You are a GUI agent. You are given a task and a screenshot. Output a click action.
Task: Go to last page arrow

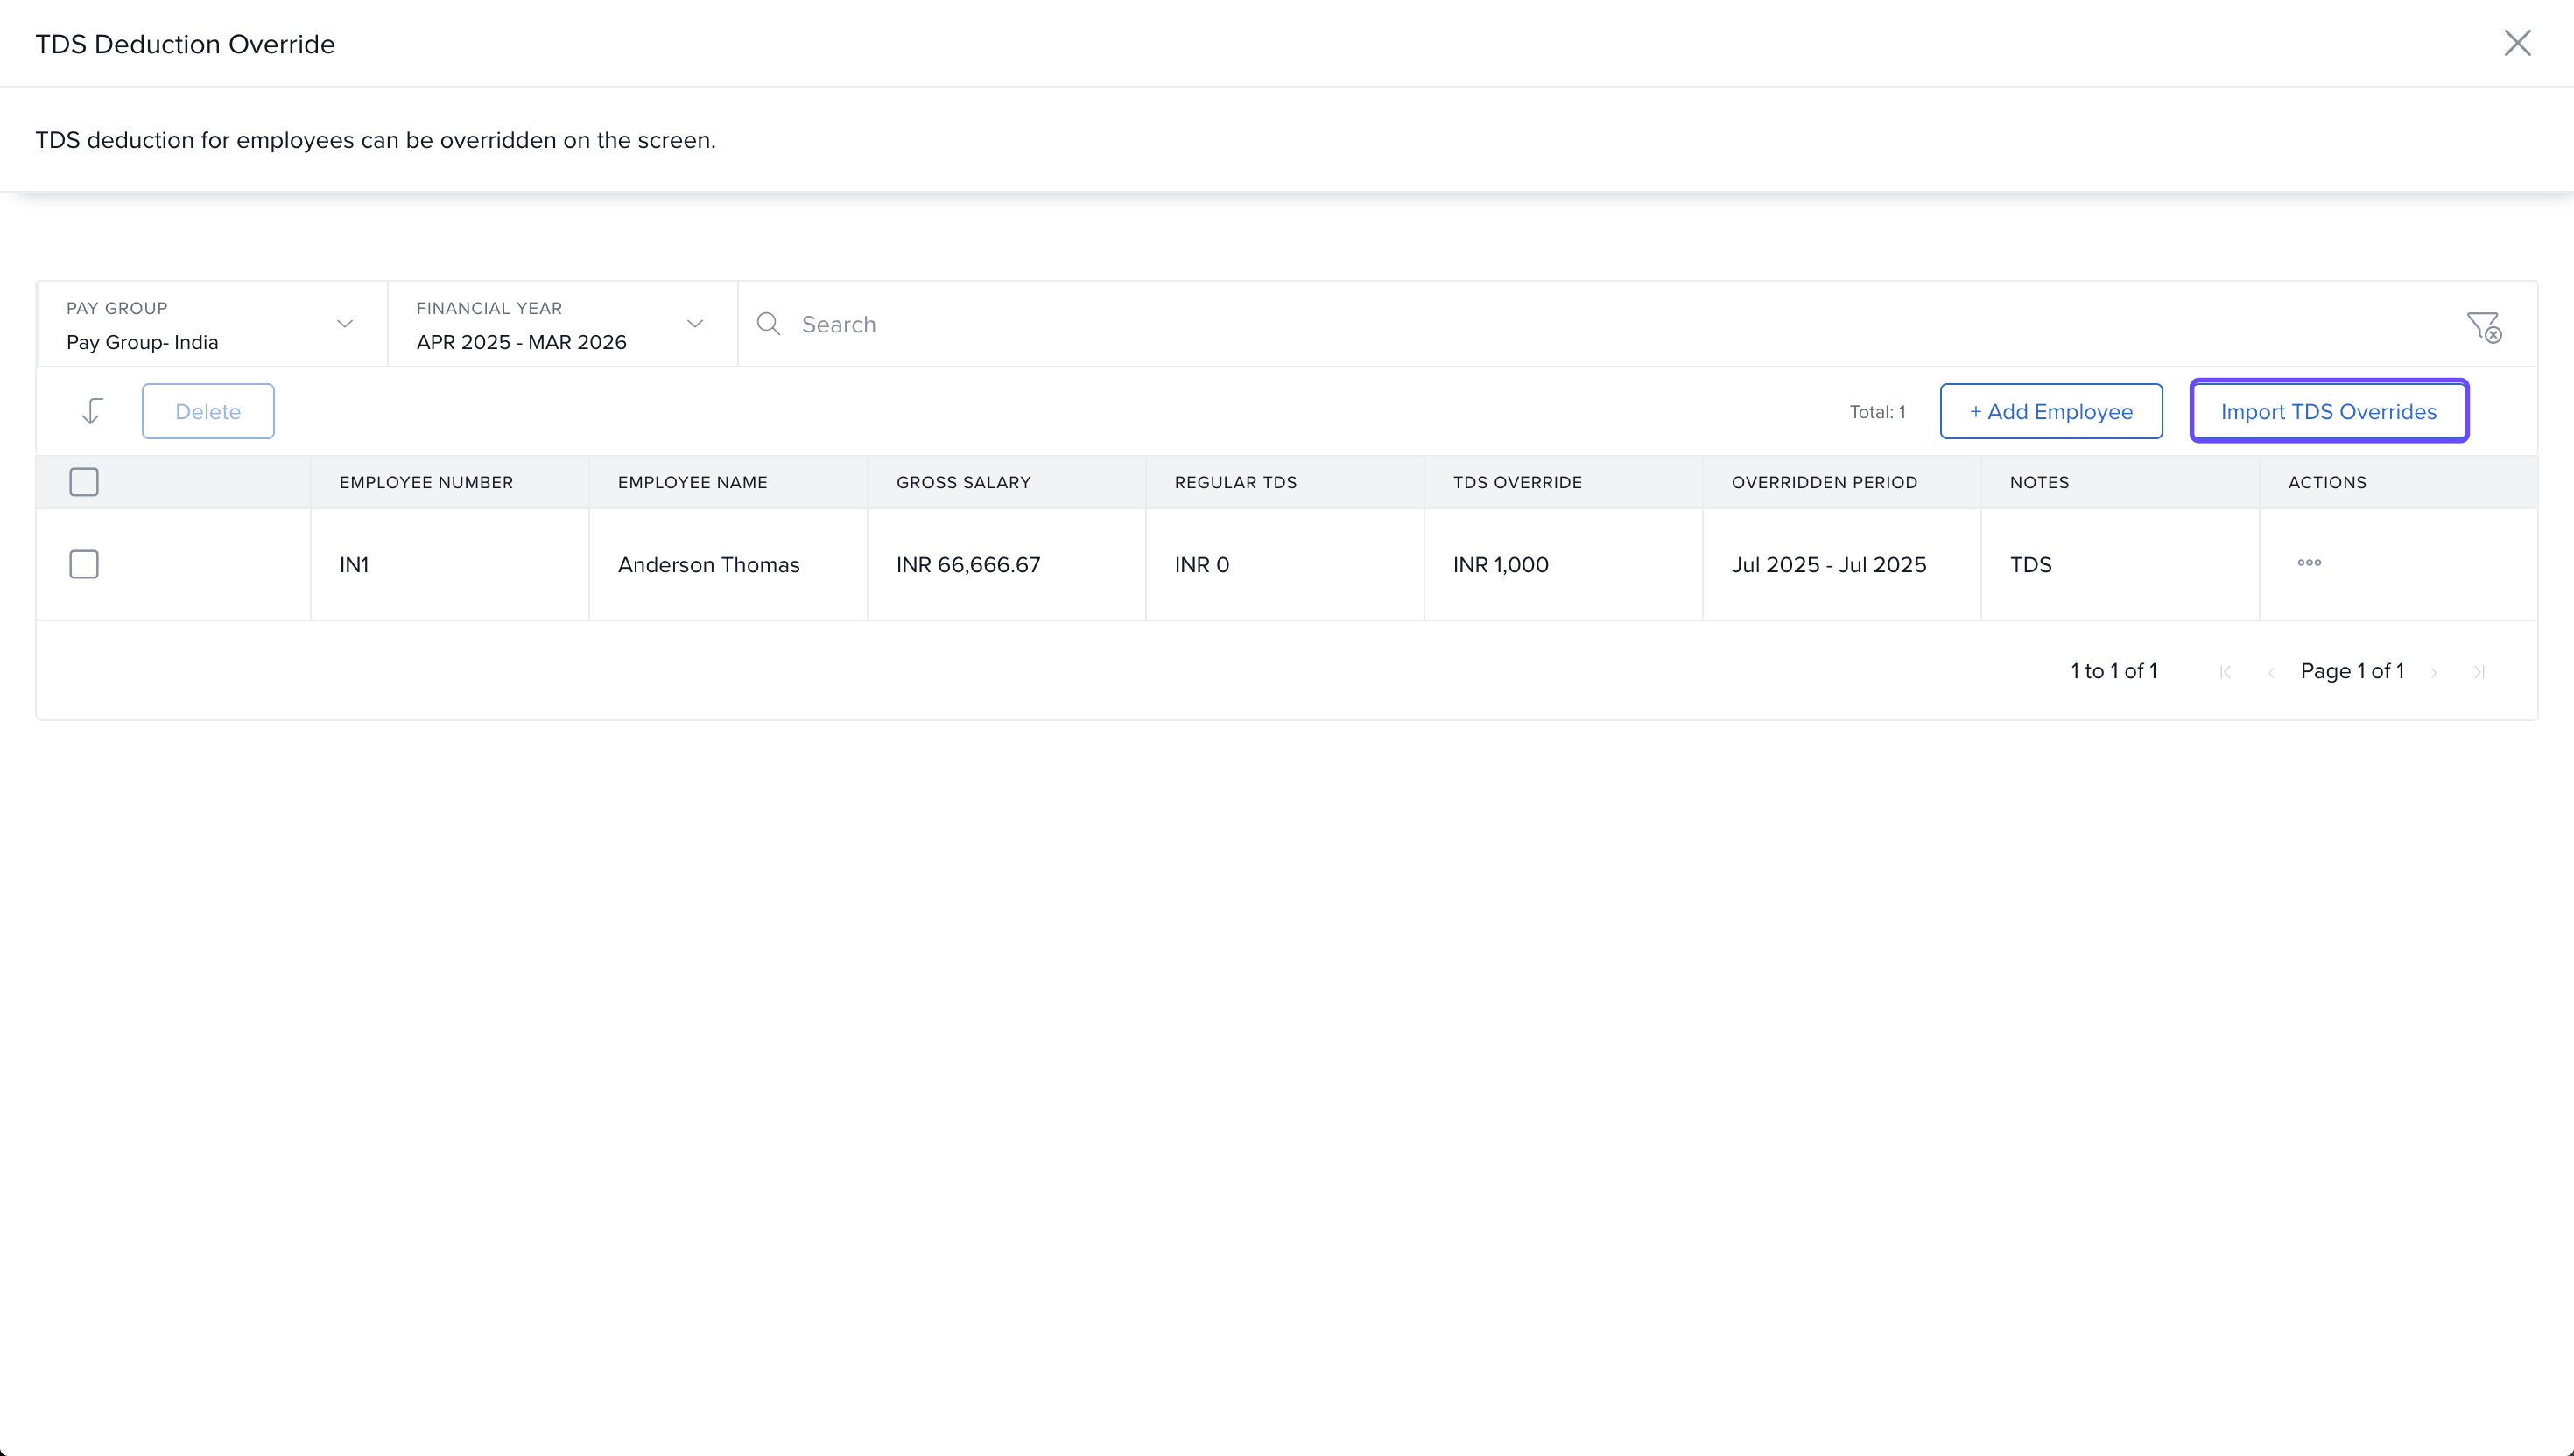tap(2479, 672)
